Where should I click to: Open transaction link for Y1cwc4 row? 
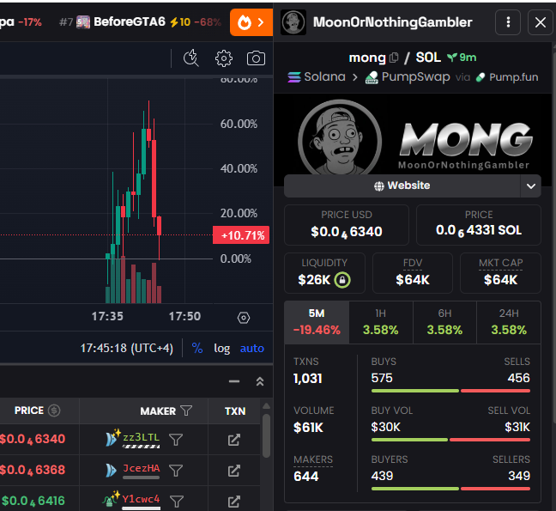click(233, 502)
